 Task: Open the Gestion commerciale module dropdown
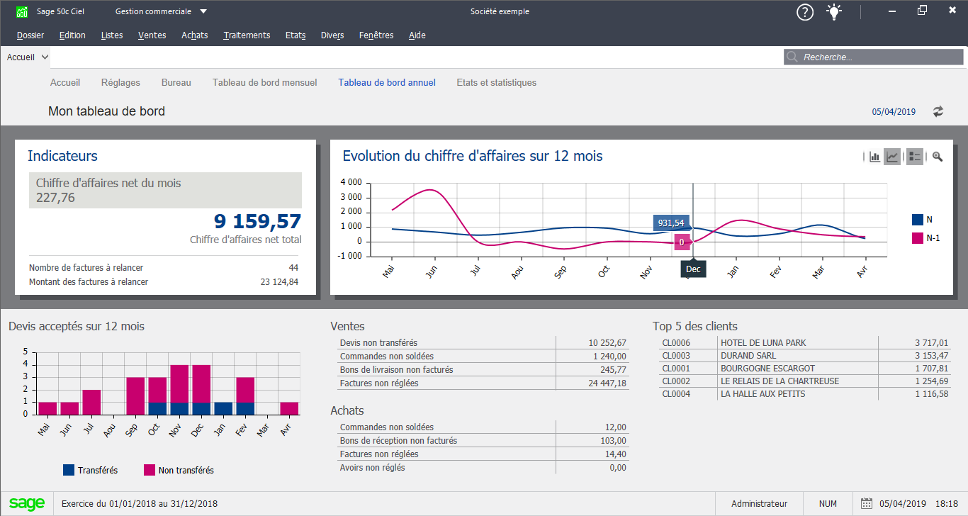pos(161,11)
